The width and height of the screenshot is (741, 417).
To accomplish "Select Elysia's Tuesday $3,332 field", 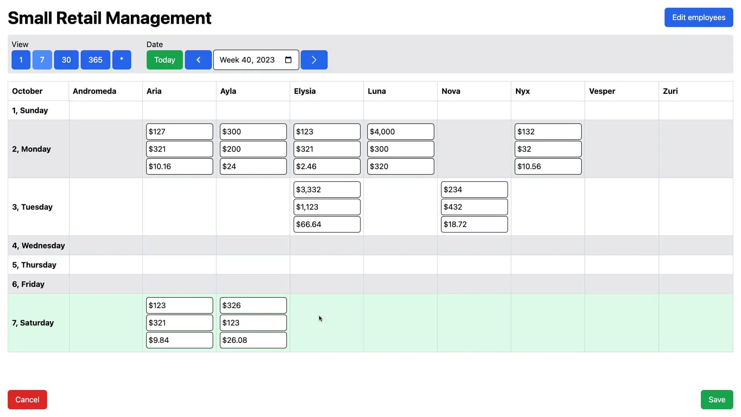I will point(327,190).
